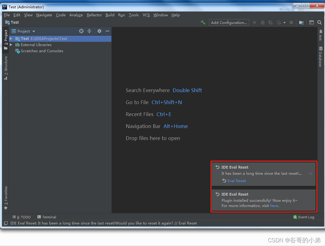Click the Eval Reset link in notification

tap(237, 181)
